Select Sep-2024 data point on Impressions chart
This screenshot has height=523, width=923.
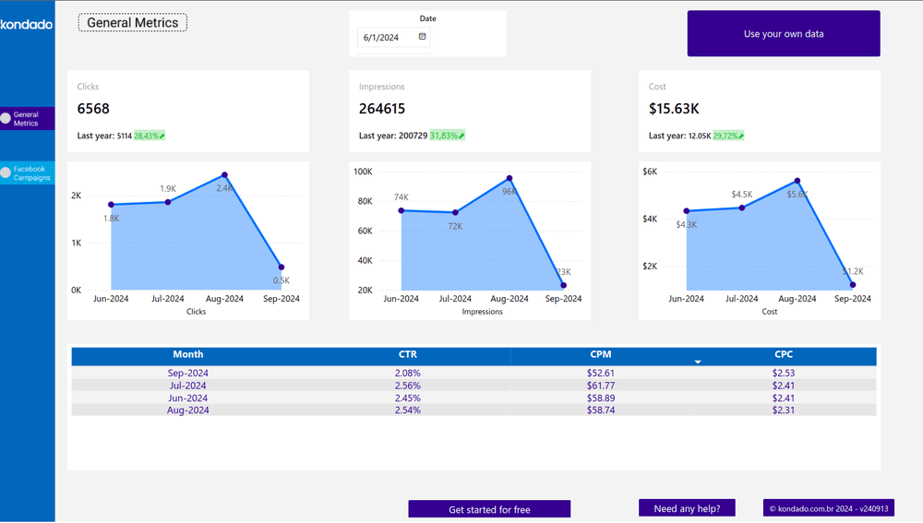click(x=564, y=285)
